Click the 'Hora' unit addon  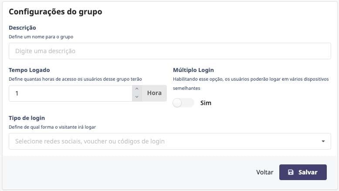pos(154,93)
